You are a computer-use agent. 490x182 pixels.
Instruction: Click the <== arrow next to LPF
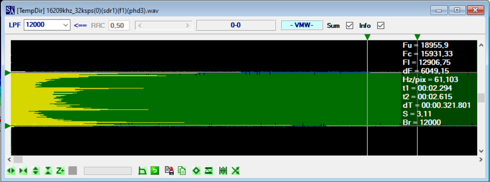(80, 26)
